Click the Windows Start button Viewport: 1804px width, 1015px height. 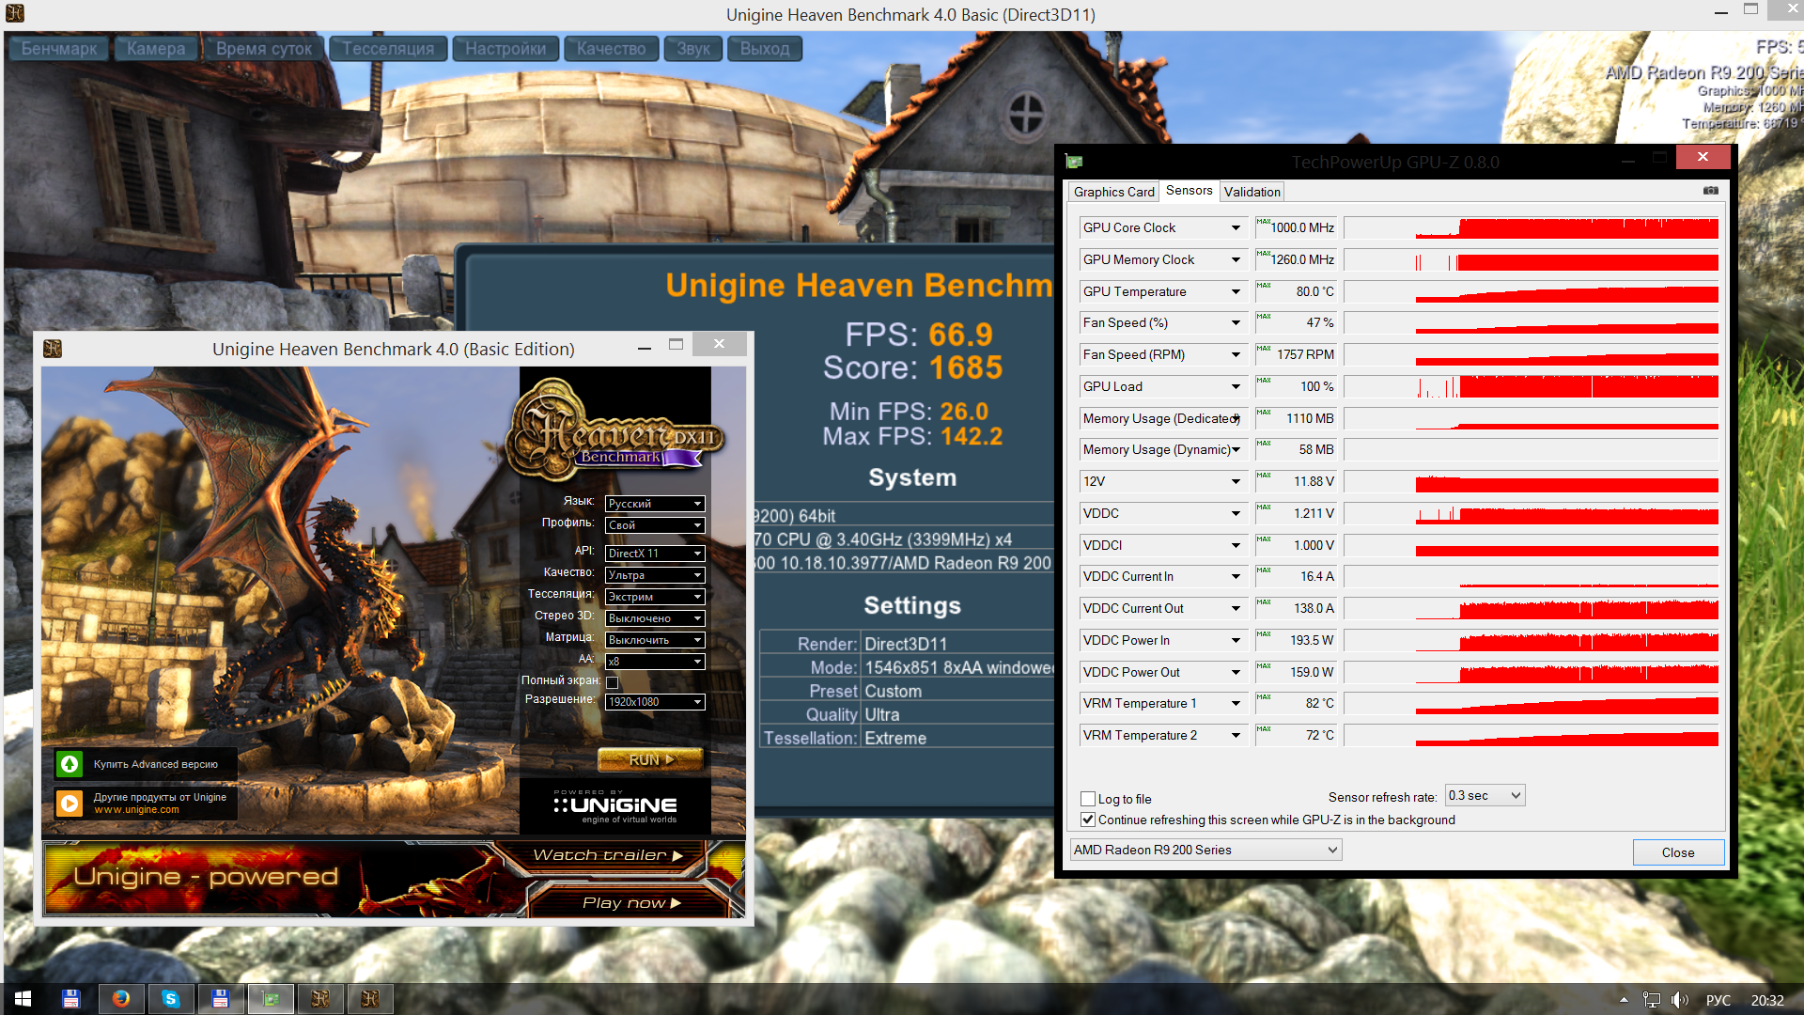pos(23,999)
